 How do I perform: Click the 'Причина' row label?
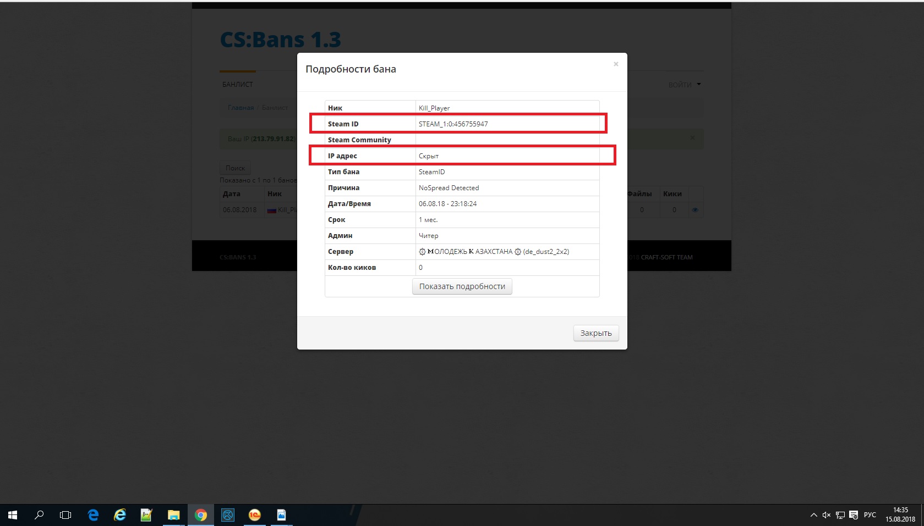[343, 188]
